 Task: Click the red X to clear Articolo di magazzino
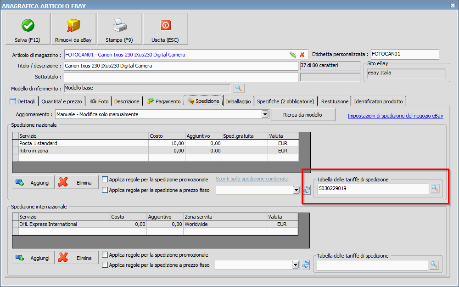point(302,55)
